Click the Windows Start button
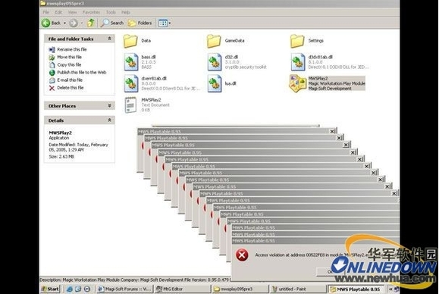 pyautogui.click(x=50, y=289)
